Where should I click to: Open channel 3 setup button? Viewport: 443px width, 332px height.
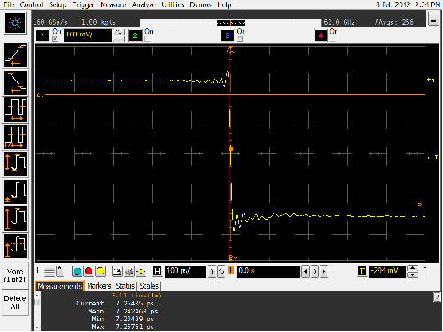coord(228,35)
